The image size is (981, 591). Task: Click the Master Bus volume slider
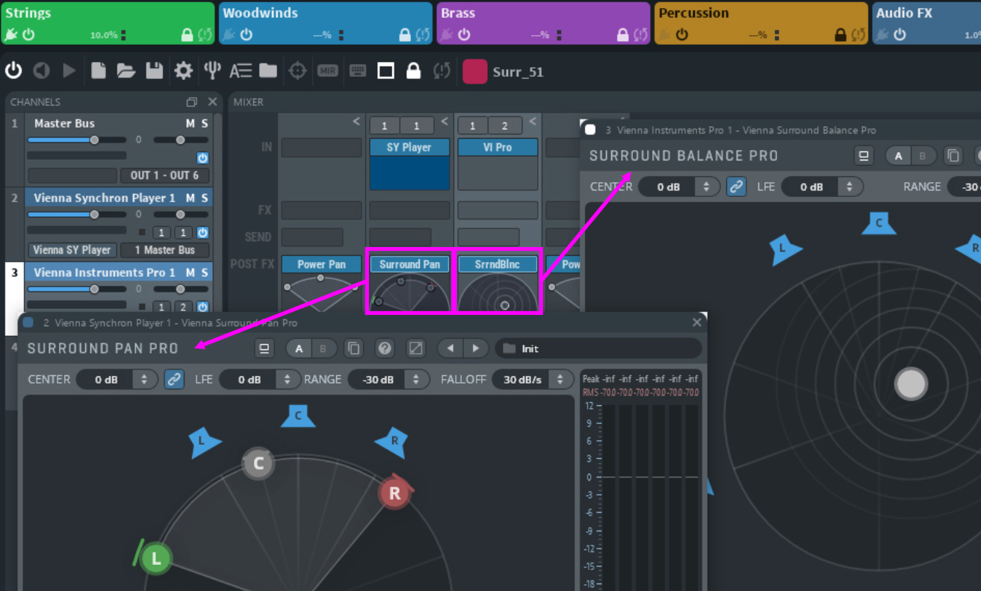pyautogui.click(x=76, y=140)
